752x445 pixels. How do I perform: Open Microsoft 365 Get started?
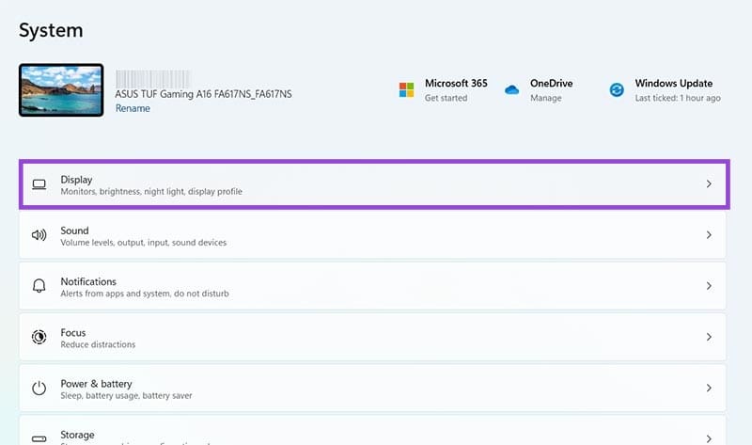point(447,98)
